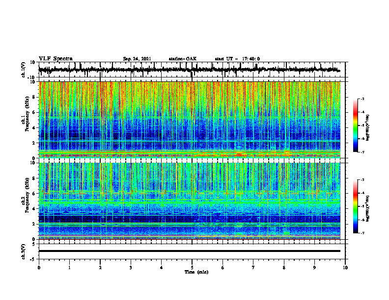Click the "6" kHz tick on the ch.2 frequency axis
This screenshot has height=300, width=389.
pyautogui.click(x=34, y=194)
